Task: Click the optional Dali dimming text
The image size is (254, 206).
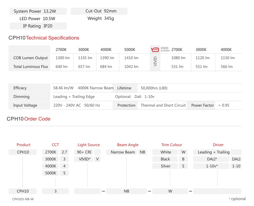Action: click(x=138, y=97)
